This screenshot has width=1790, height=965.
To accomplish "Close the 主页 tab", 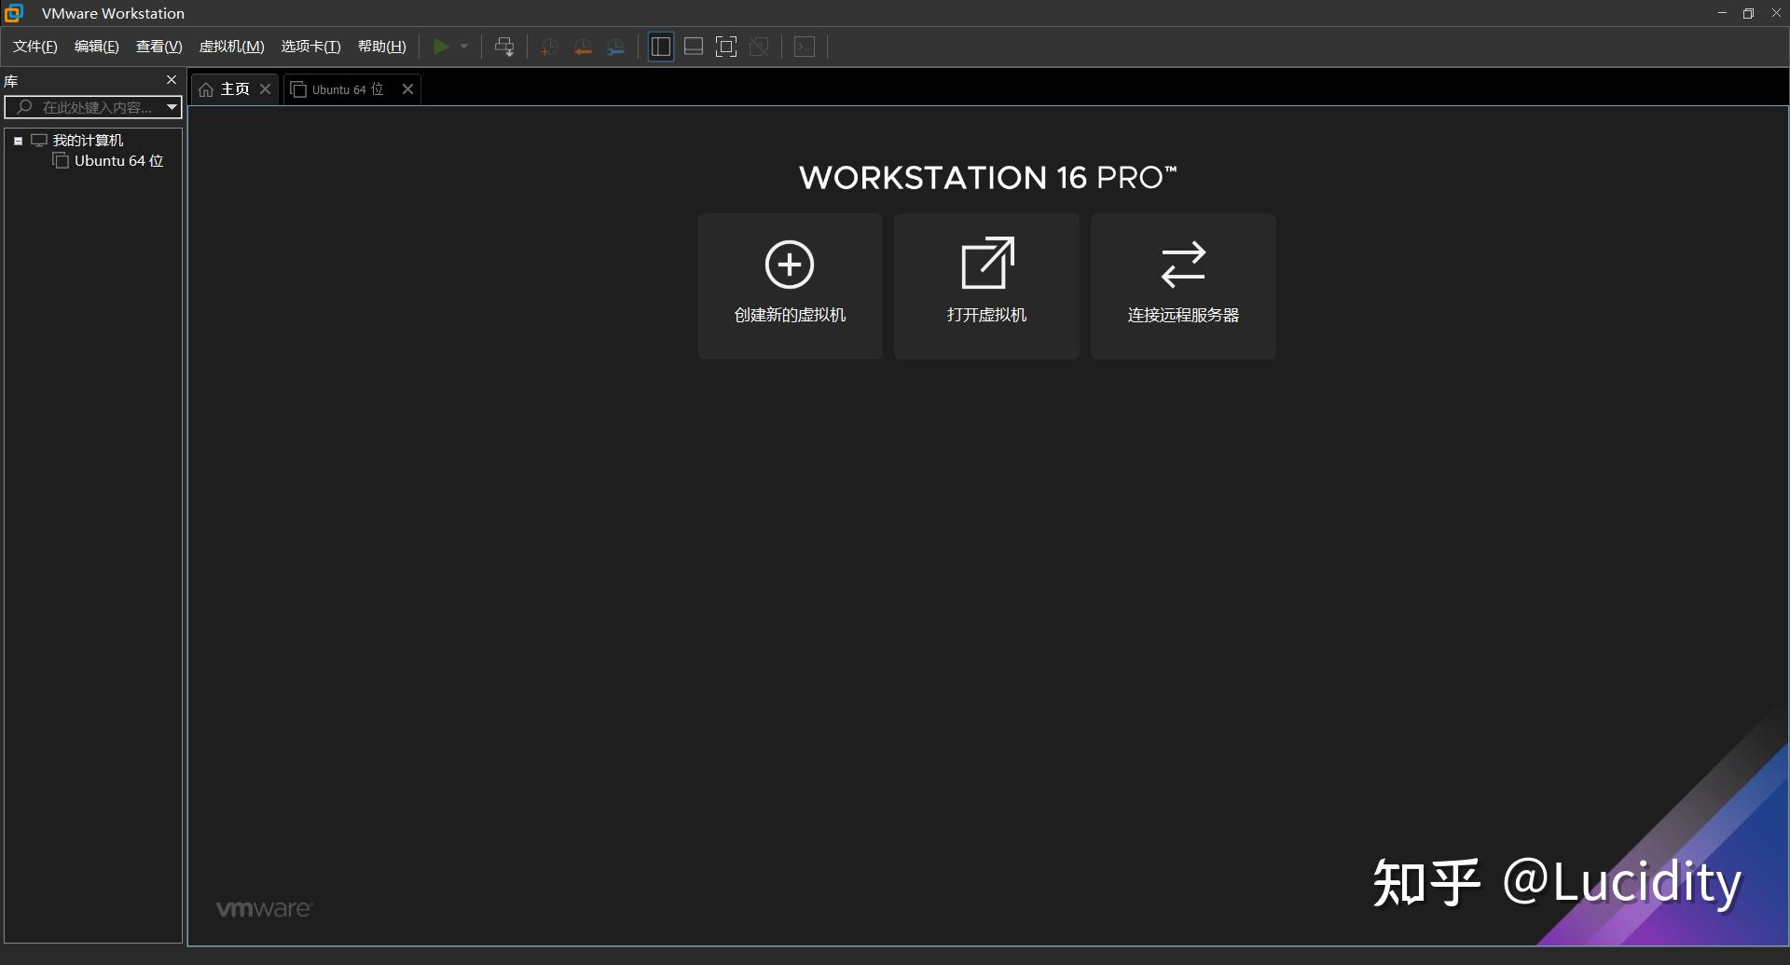I will point(266,88).
